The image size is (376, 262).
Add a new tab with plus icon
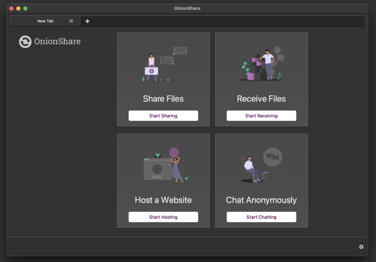point(87,21)
